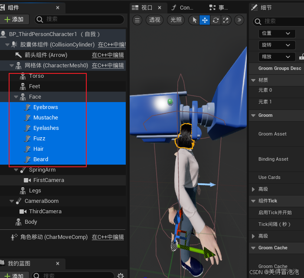Viewport: 304px width, 278px height.
Task: Close the Components panel tab
Action: (x=58, y=8)
